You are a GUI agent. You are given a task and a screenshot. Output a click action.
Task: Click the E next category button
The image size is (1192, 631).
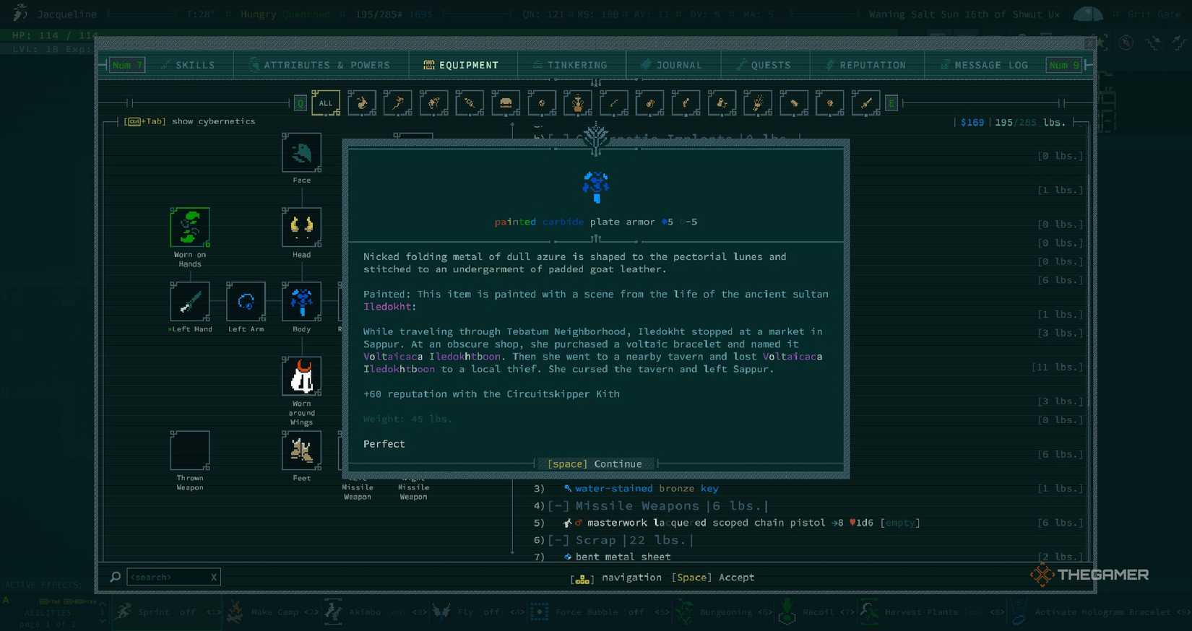coord(891,104)
